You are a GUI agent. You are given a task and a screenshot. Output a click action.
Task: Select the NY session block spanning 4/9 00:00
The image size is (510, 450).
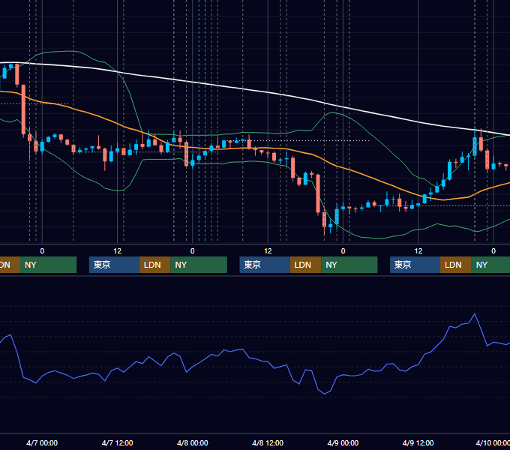[x=349, y=265]
